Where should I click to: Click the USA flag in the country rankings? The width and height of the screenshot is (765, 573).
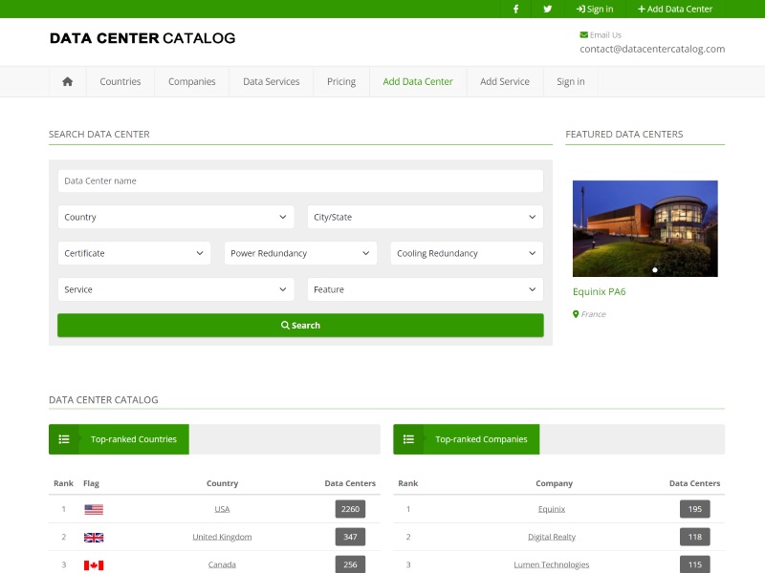pyautogui.click(x=92, y=509)
